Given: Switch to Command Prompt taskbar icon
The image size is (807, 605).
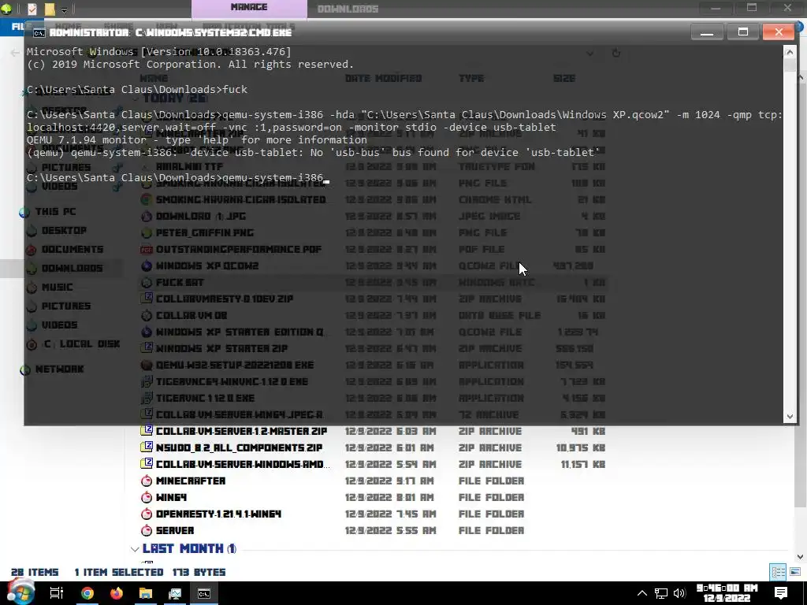Looking at the screenshot, I should coord(204,593).
